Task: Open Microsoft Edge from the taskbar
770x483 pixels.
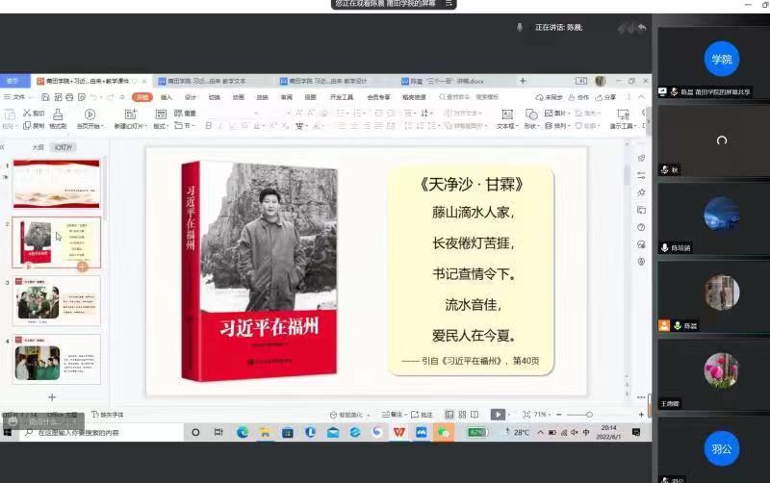Action: click(x=243, y=432)
